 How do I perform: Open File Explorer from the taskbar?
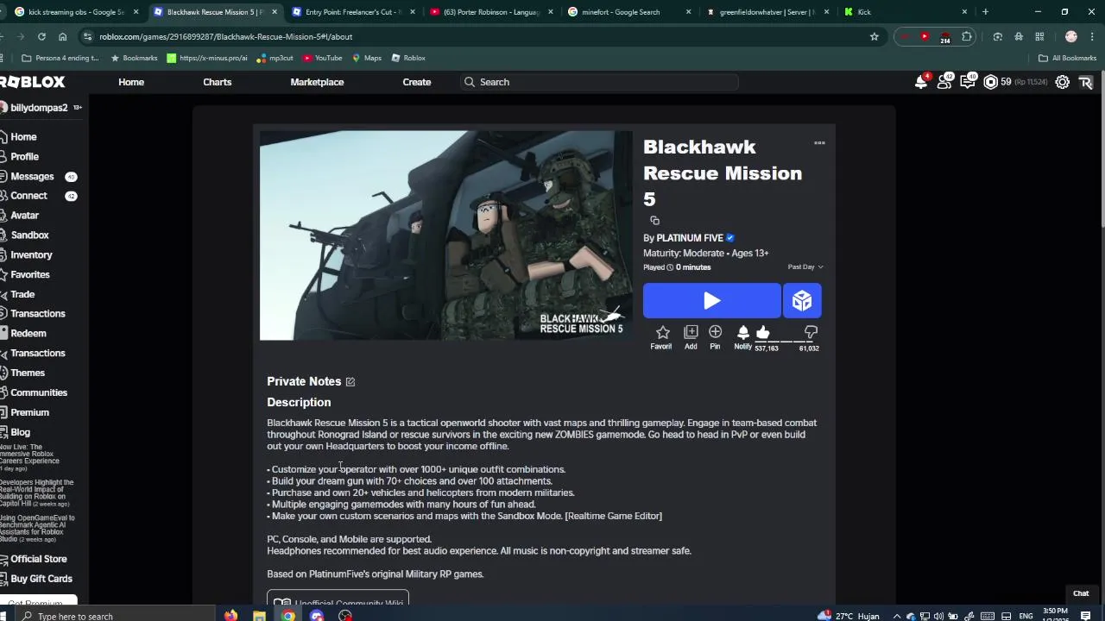[x=259, y=616]
